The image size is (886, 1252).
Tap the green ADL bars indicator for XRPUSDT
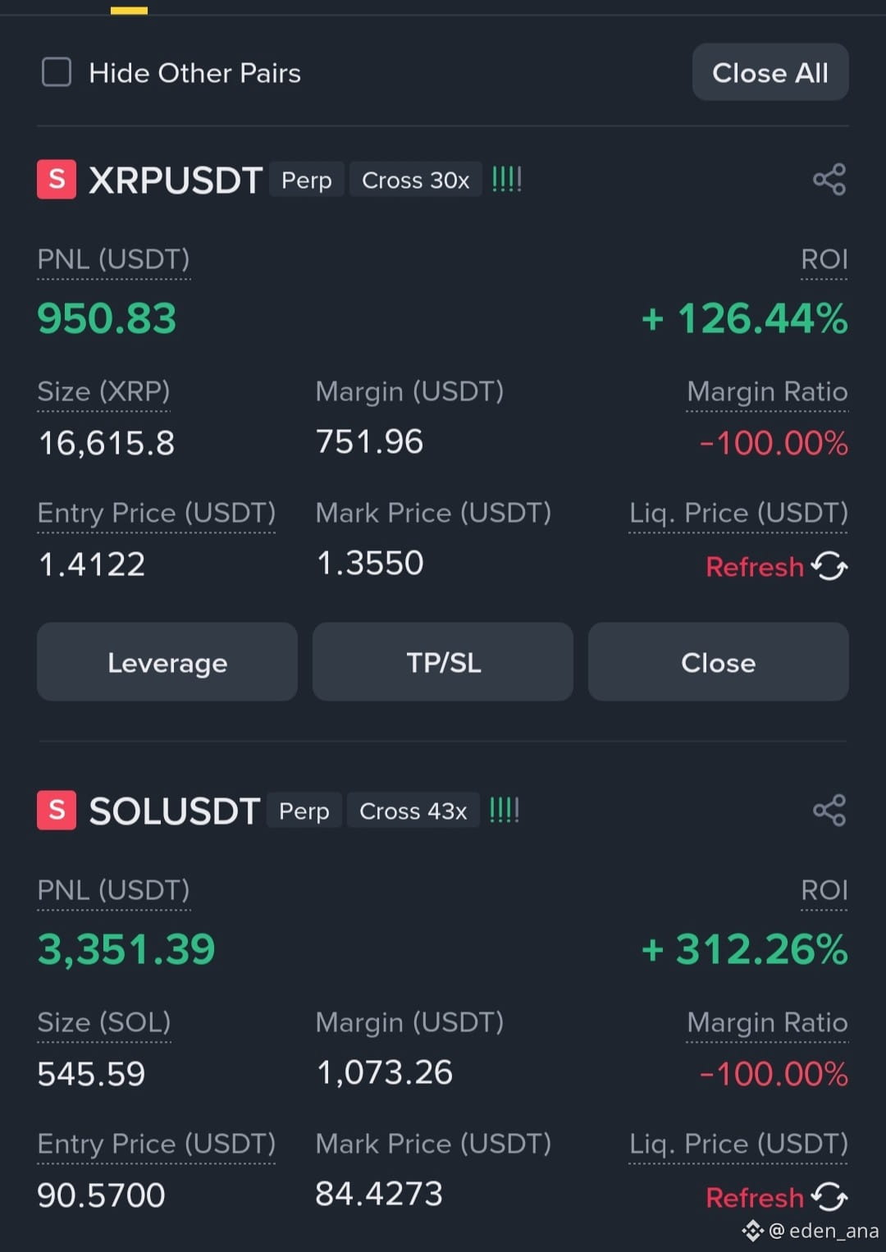[x=506, y=180]
